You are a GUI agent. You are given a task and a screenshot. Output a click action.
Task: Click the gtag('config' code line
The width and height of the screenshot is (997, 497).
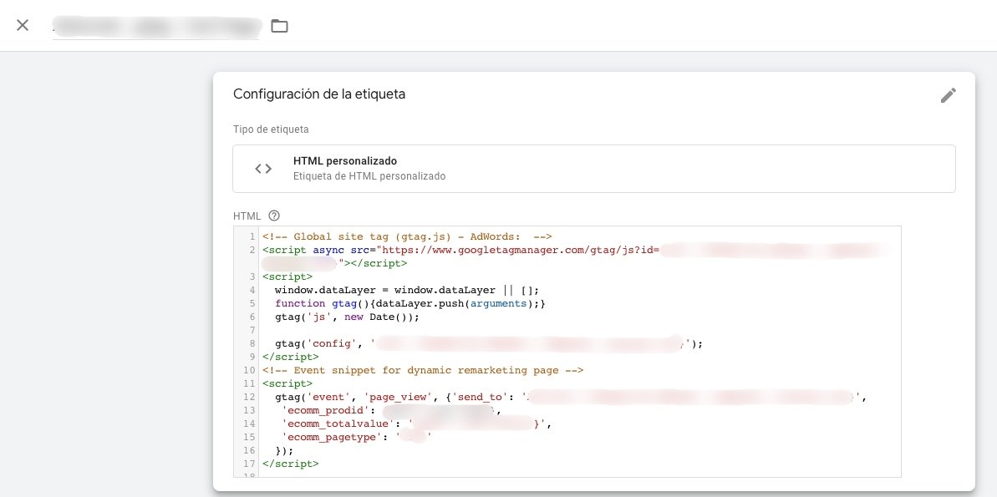pyautogui.click(x=488, y=343)
